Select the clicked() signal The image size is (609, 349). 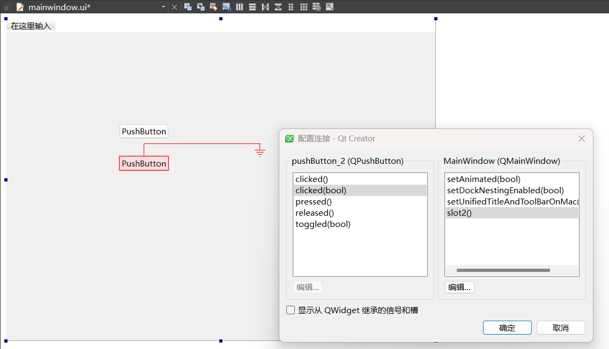point(360,179)
